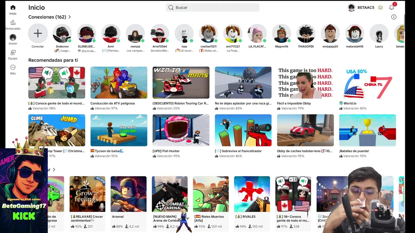This screenshot has height=233, width=415.
Task: Open THIAGOPZK friend avatar
Action: 306,33
